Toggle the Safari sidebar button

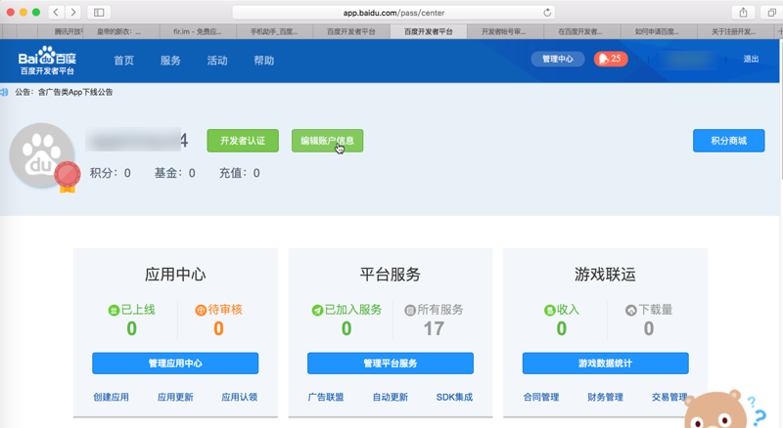[x=99, y=12]
